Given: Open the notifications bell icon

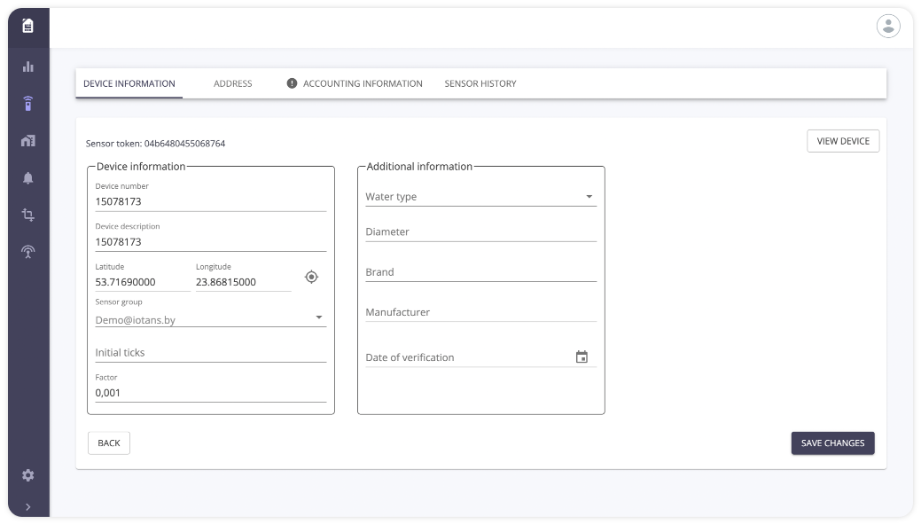Looking at the screenshot, I should [x=27, y=178].
